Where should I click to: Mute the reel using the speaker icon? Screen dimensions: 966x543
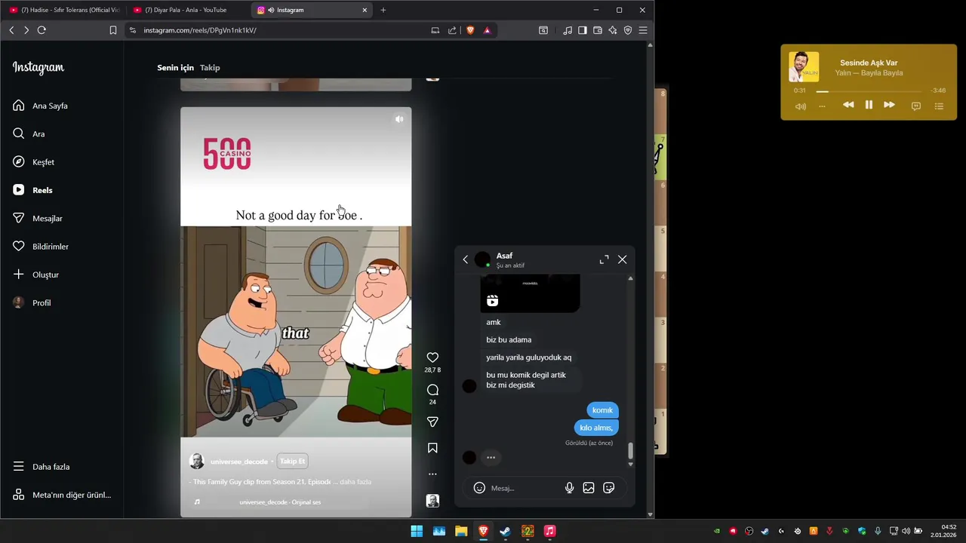[x=399, y=119]
